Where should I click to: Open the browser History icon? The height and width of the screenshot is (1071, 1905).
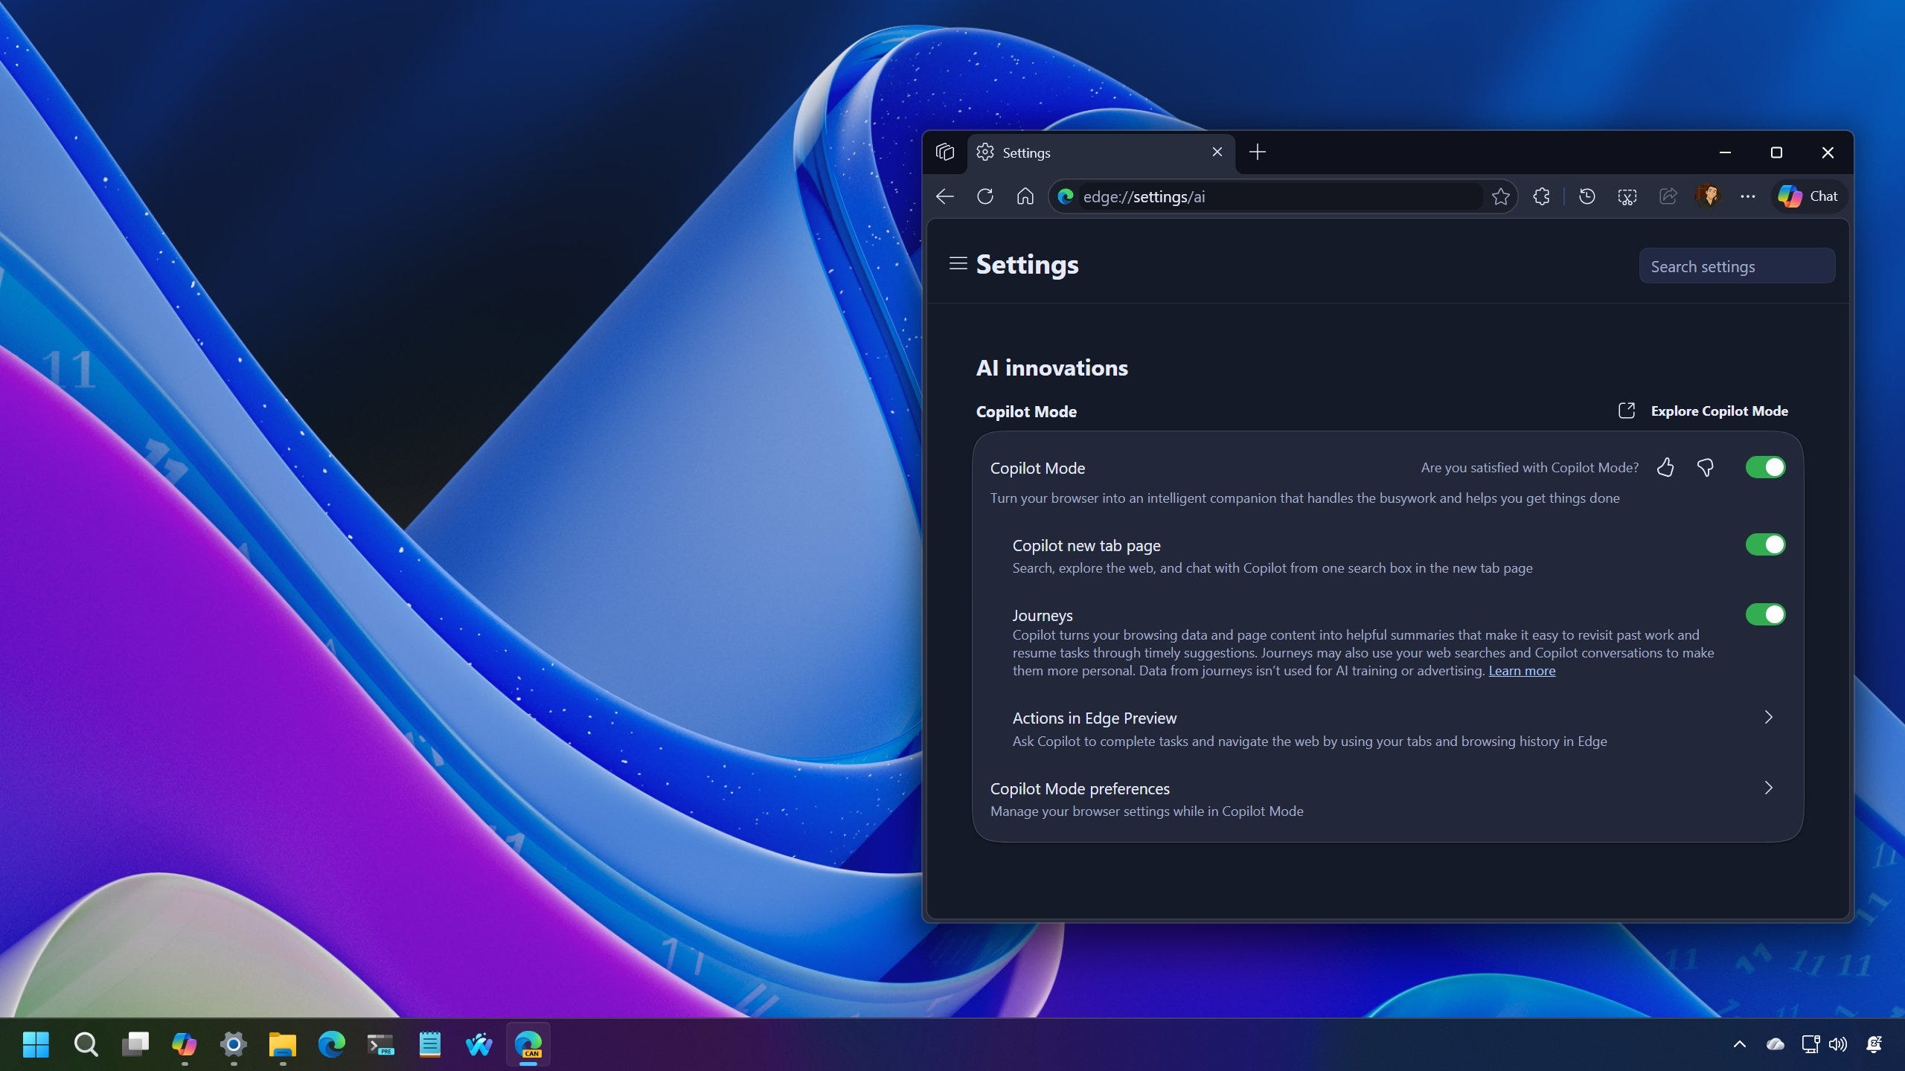1587,196
